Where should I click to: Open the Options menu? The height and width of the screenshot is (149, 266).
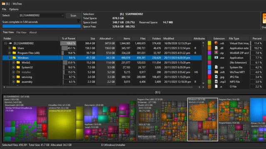pos(14,9)
